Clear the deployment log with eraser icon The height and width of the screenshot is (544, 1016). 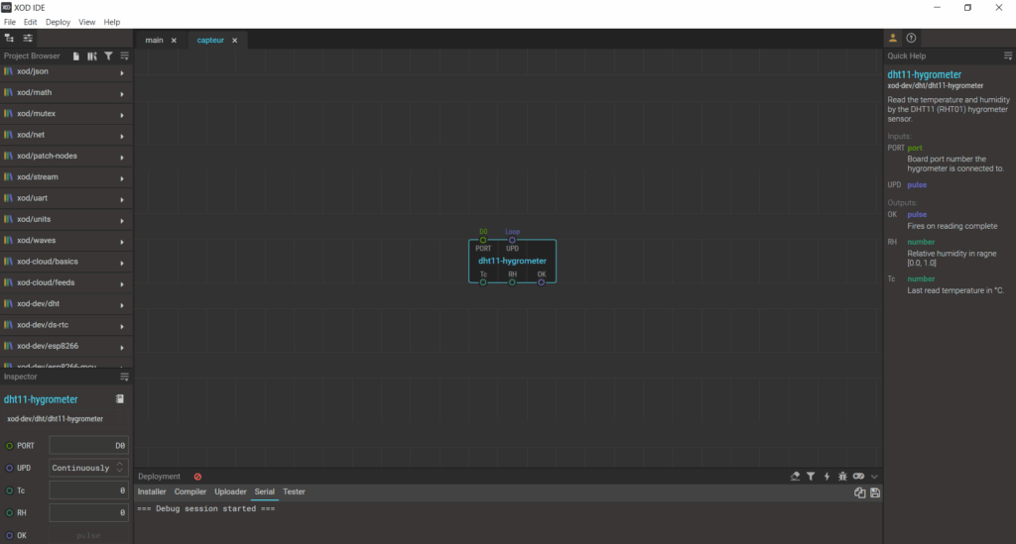tap(795, 476)
